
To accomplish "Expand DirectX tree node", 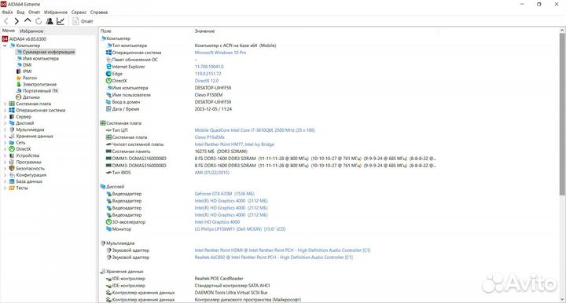I will [x=5, y=149].
